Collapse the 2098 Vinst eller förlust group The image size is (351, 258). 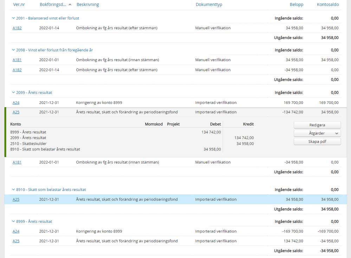point(13,50)
